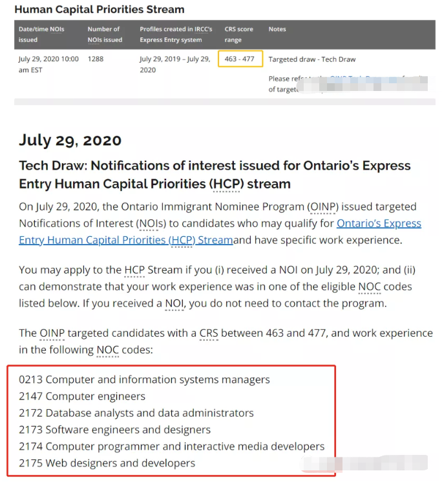Click the 'July 29, 2019 – July 29, 2020' profiles cell
This screenshot has width=442, height=482.
pyautogui.click(x=174, y=65)
